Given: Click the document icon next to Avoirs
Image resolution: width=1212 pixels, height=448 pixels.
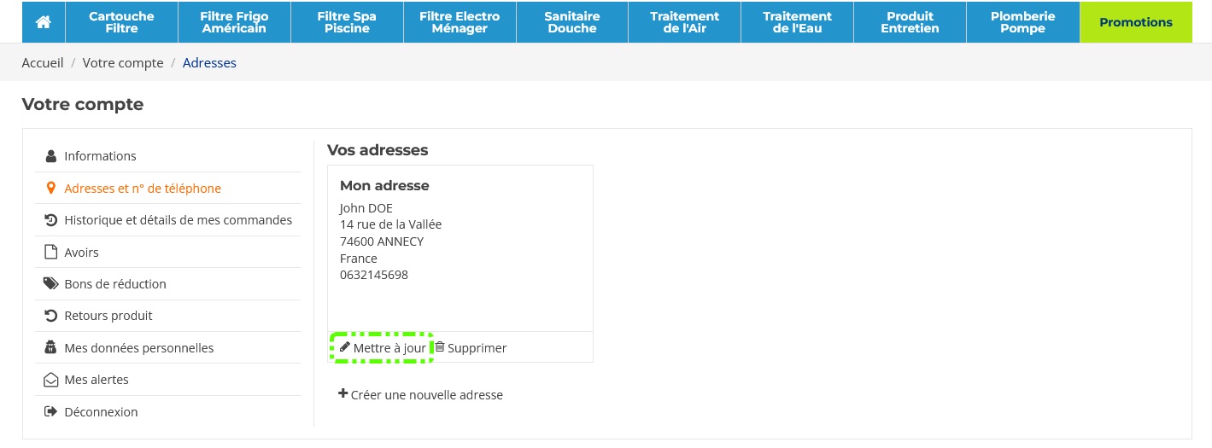Looking at the screenshot, I should (50, 253).
